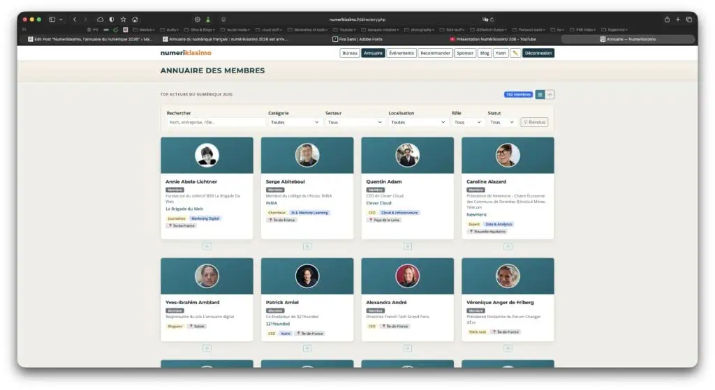Screen dimensions: 715x390
Task: Open new tab with plus icon
Action: 677,20
